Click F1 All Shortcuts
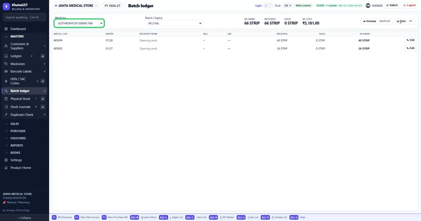The width and height of the screenshot is (421, 221). [62, 217]
